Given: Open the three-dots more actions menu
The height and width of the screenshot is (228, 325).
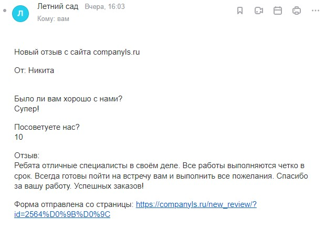Looking at the screenshot, I should [x=315, y=11].
